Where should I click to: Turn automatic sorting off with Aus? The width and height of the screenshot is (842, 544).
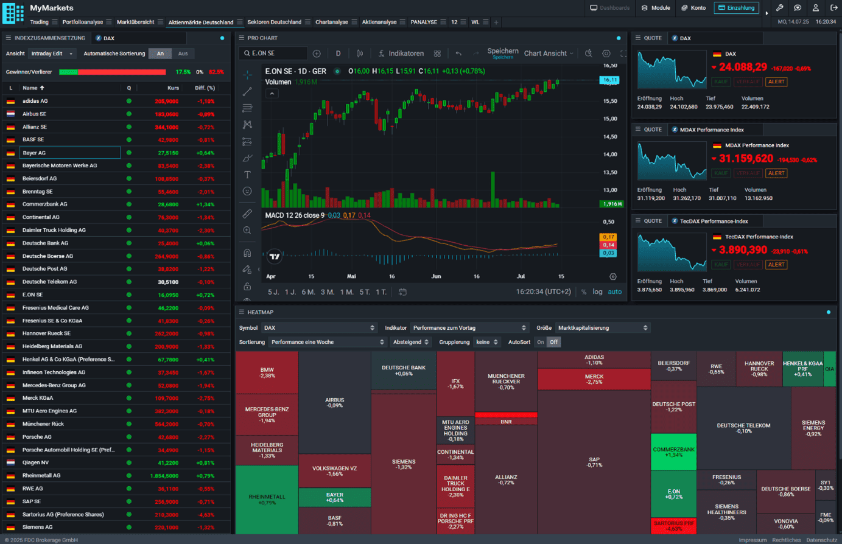click(x=183, y=54)
